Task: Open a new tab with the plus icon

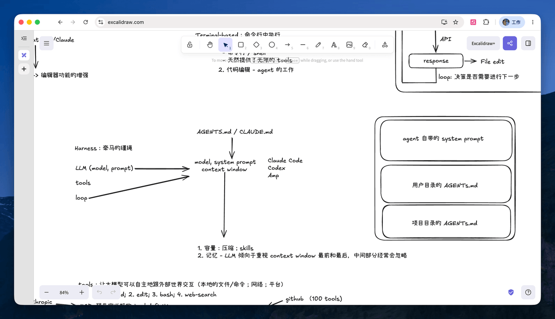Action: click(24, 69)
